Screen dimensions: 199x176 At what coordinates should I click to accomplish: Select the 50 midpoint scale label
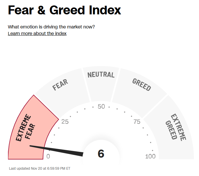coord(101,107)
